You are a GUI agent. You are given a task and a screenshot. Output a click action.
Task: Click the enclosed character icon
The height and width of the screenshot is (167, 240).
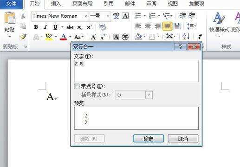click(x=125, y=37)
